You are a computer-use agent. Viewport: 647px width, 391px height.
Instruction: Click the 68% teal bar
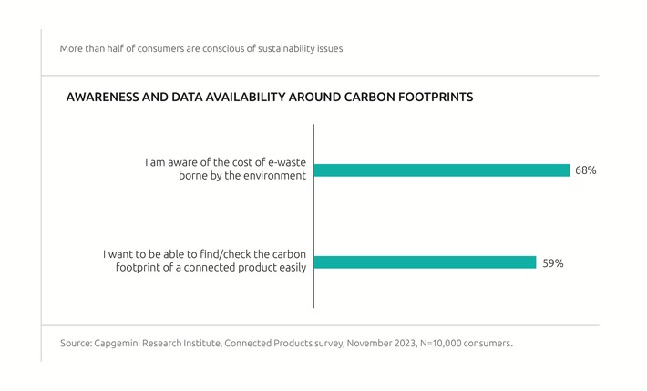442,170
